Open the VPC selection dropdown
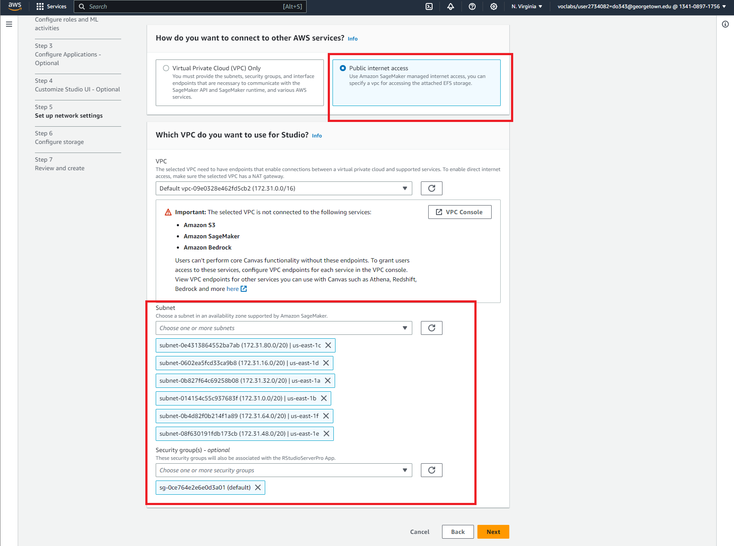This screenshot has height=546, width=734. pyautogui.click(x=284, y=188)
